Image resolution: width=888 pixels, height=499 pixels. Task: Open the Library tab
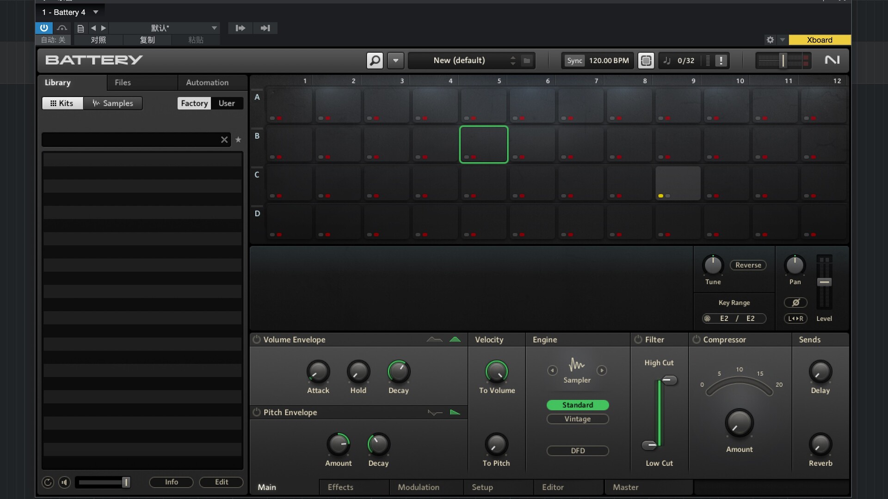pyautogui.click(x=73, y=82)
